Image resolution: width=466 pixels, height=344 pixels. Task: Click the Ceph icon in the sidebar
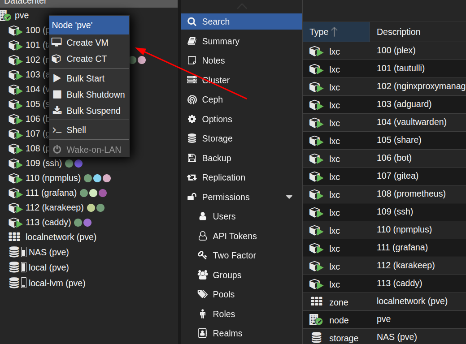[x=192, y=99]
